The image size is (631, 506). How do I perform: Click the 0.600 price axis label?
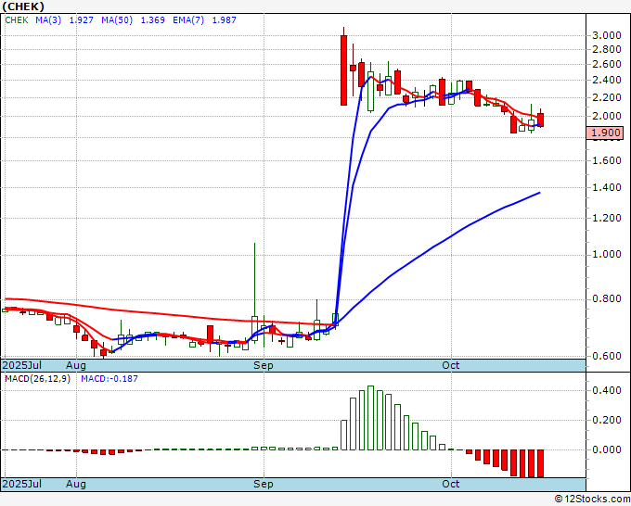click(x=607, y=356)
